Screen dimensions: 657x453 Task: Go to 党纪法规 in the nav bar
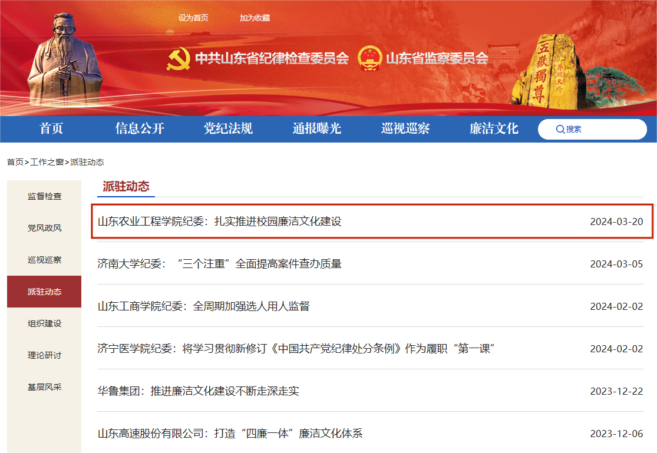[x=228, y=129]
